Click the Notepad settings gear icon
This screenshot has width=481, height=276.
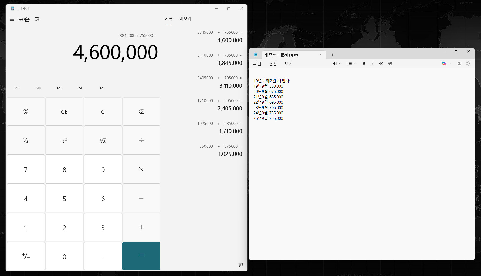click(x=468, y=64)
